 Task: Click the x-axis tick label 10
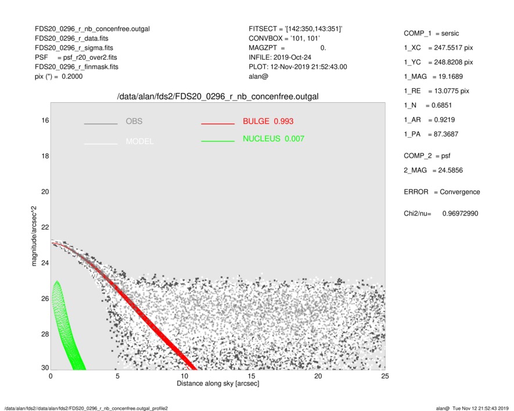(x=184, y=376)
